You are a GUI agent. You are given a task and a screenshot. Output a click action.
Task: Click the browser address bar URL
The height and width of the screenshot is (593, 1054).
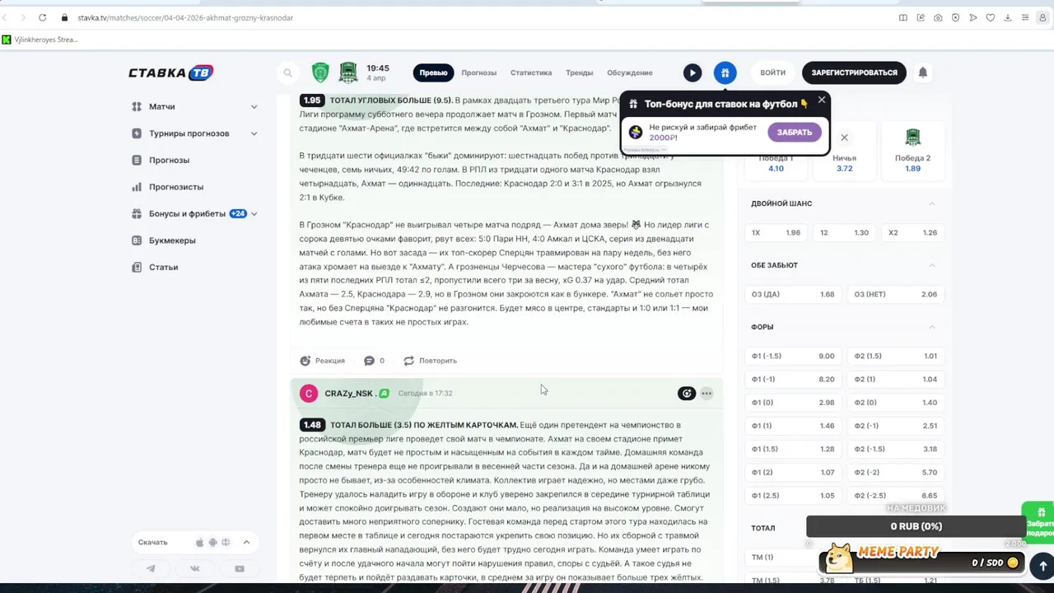tap(185, 17)
